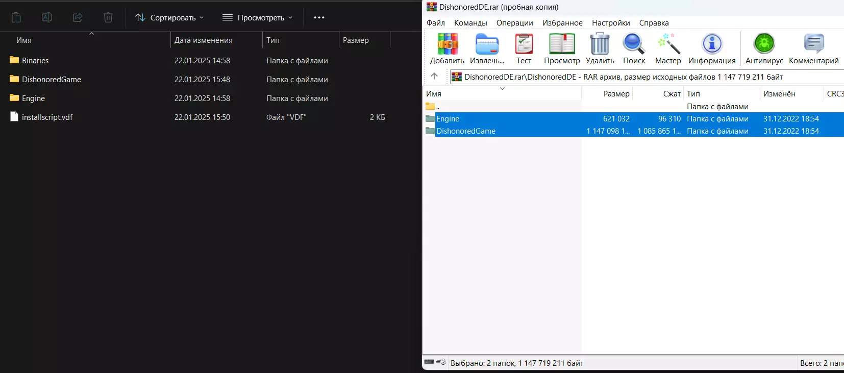Click the rename icon in Explorer toolbar
The height and width of the screenshot is (373, 844).
(x=47, y=17)
